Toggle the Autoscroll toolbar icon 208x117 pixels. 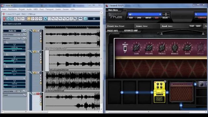80,19
